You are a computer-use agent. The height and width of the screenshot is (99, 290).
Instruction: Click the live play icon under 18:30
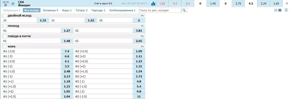tap(5, 5)
